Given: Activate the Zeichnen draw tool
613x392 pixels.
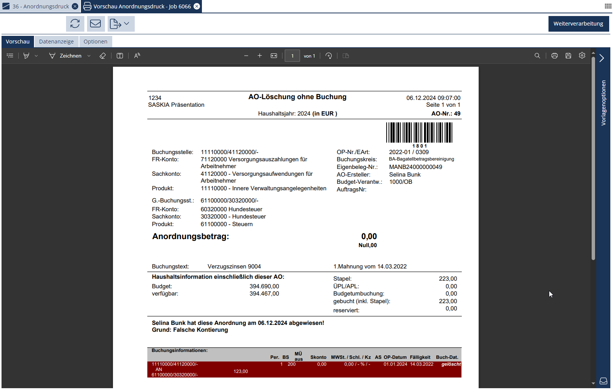Looking at the screenshot, I should (66, 56).
